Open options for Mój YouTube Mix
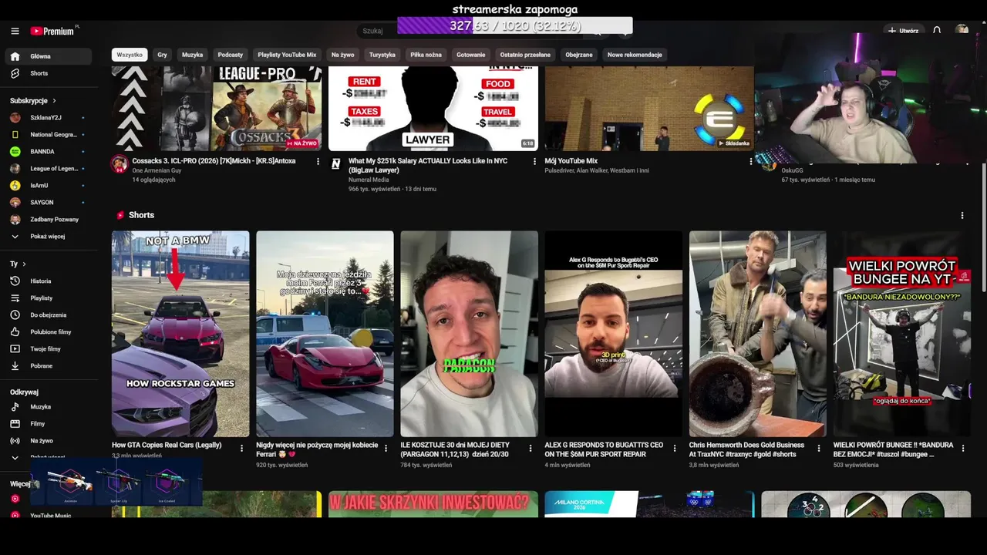The image size is (987, 555). 751,162
